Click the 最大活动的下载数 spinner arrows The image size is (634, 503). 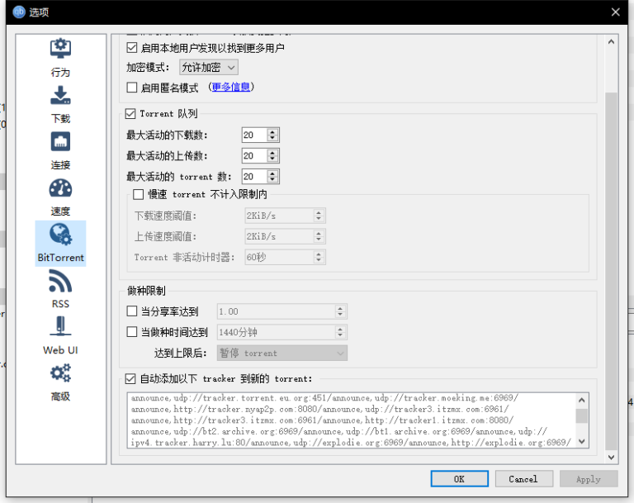tap(273, 135)
